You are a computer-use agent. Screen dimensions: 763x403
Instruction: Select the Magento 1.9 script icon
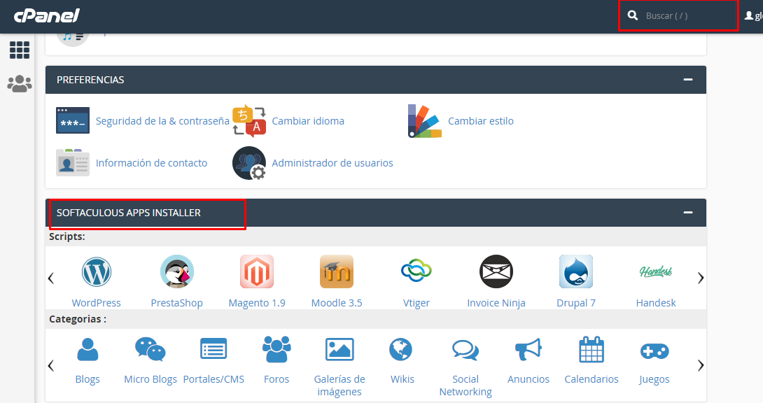pyautogui.click(x=257, y=271)
